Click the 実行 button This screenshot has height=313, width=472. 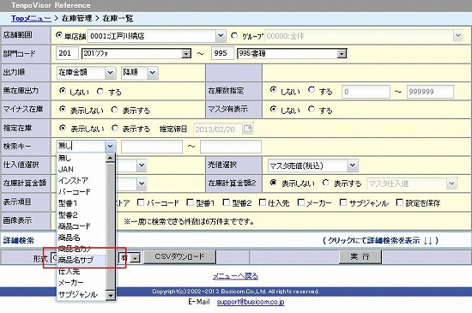tap(360, 256)
